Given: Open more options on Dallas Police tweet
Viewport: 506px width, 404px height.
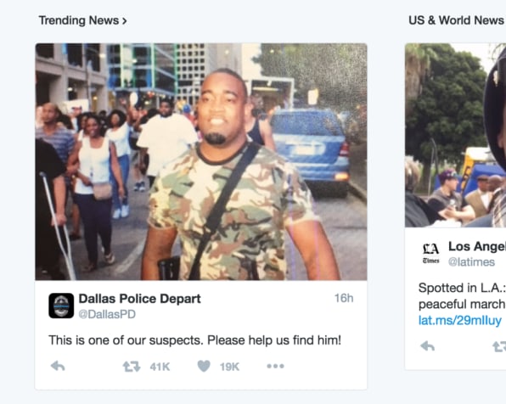Looking at the screenshot, I should pos(275,367).
